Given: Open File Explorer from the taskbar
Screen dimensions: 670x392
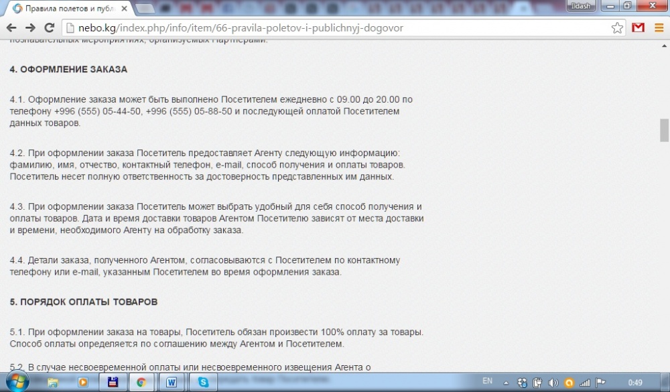Looking at the screenshot, I should pyautogui.click(x=53, y=382).
